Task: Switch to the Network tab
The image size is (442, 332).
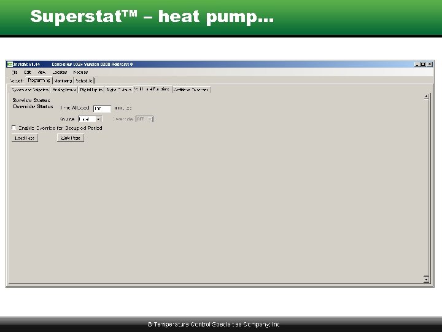Action: (x=17, y=81)
